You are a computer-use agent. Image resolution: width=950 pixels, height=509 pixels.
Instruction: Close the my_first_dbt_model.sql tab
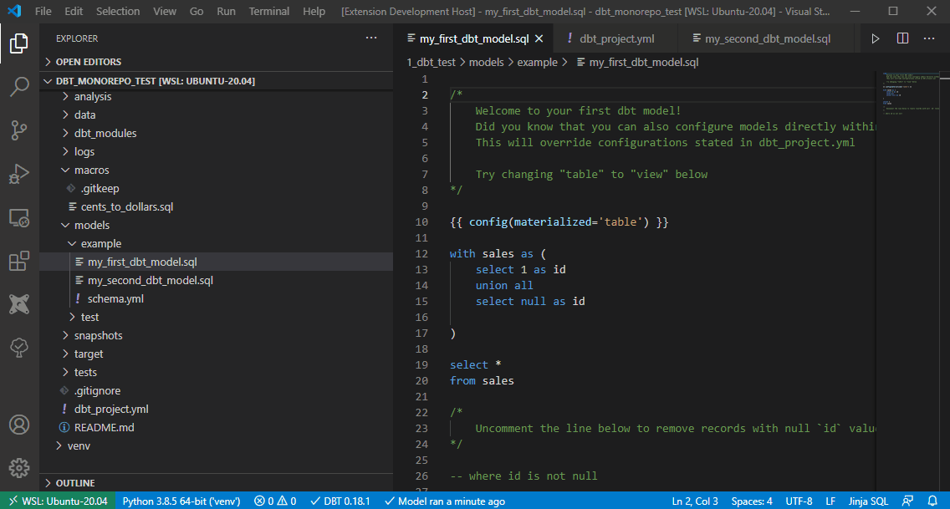click(539, 38)
